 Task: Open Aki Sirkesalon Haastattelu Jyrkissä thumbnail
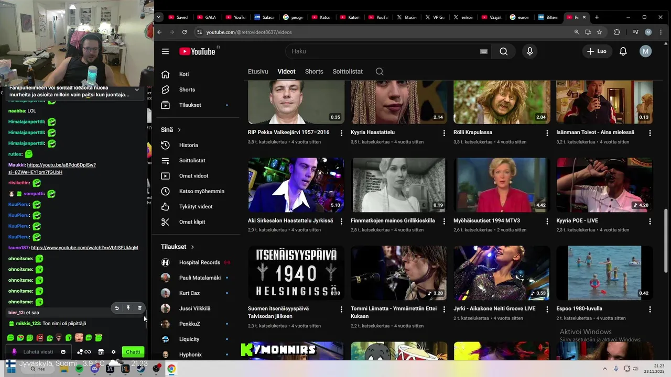point(296,184)
